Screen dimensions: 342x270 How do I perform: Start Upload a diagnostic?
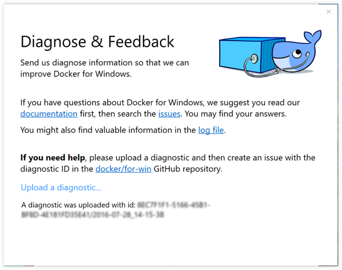61,187
